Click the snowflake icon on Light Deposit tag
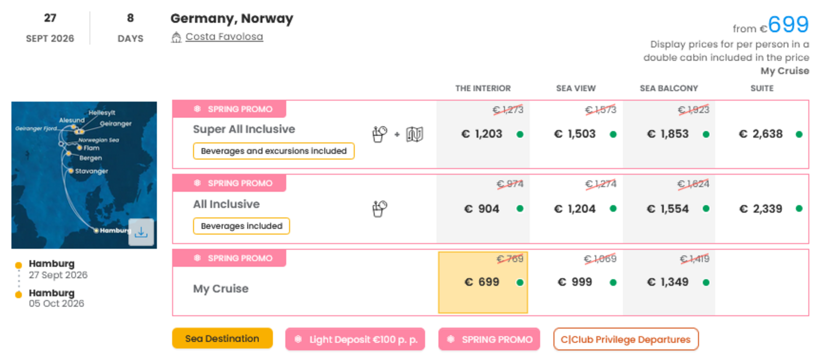815x358 pixels. pyautogui.click(x=298, y=340)
